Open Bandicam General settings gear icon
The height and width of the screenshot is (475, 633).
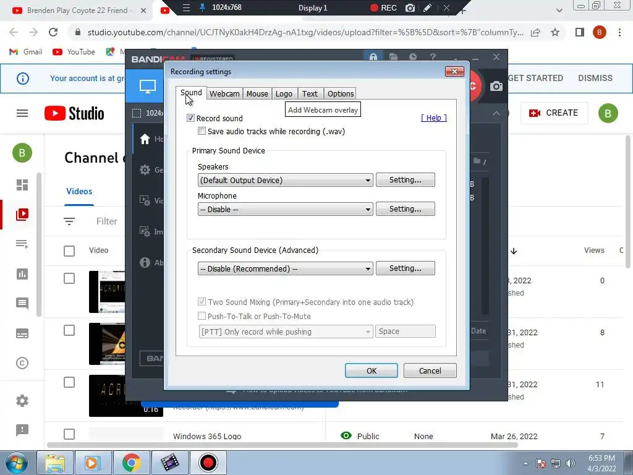[x=145, y=169]
